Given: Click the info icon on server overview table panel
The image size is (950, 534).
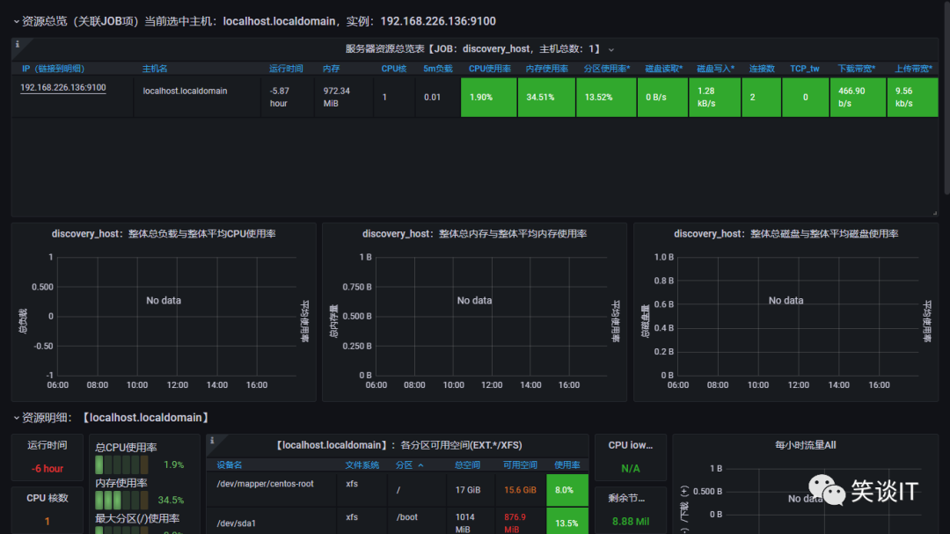Looking at the screenshot, I should [x=18, y=44].
